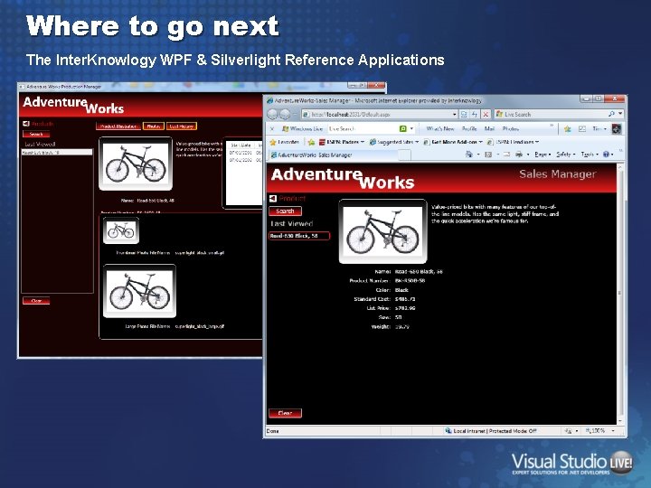651x488 pixels.
Task: Click the blue Help icon in the IE command bar
Action: tap(606, 155)
